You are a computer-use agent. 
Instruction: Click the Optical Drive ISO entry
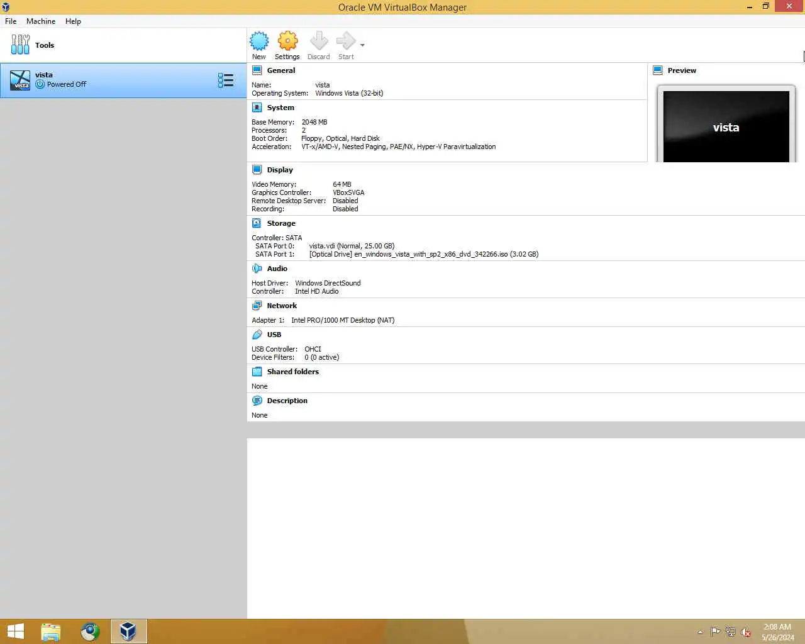pos(424,254)
